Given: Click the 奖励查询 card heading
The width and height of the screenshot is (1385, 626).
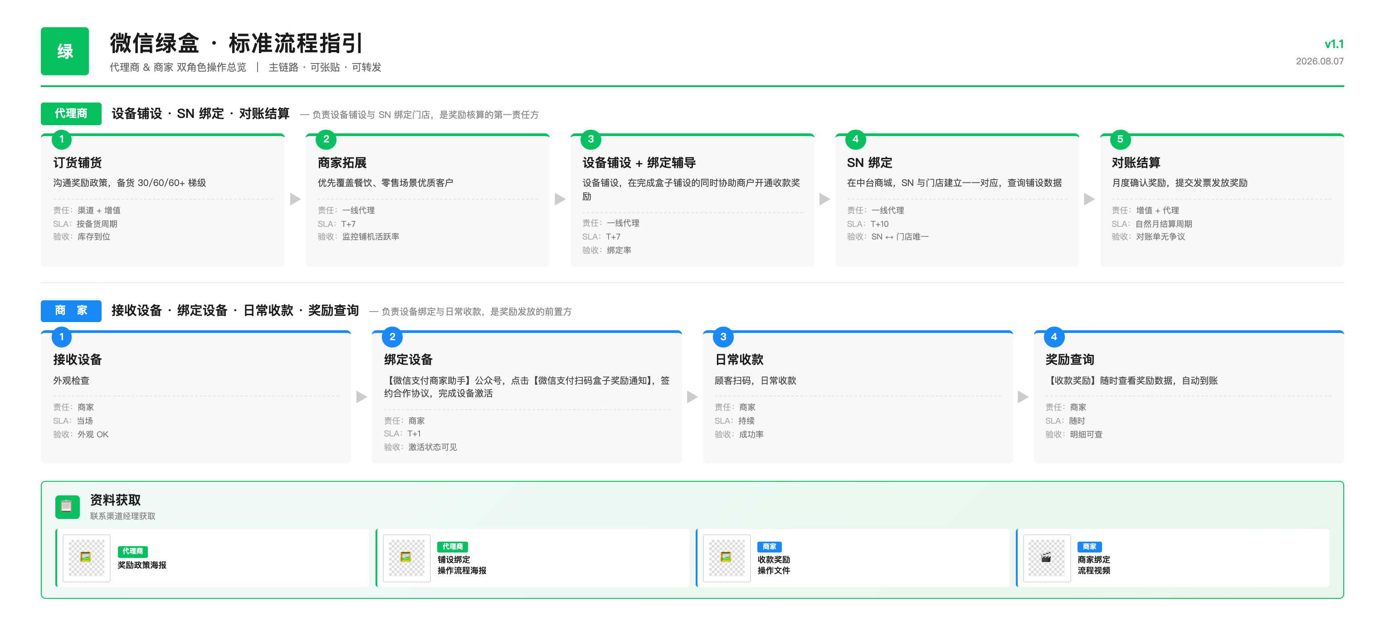Looking at the screenshot, I should 1069,359.
